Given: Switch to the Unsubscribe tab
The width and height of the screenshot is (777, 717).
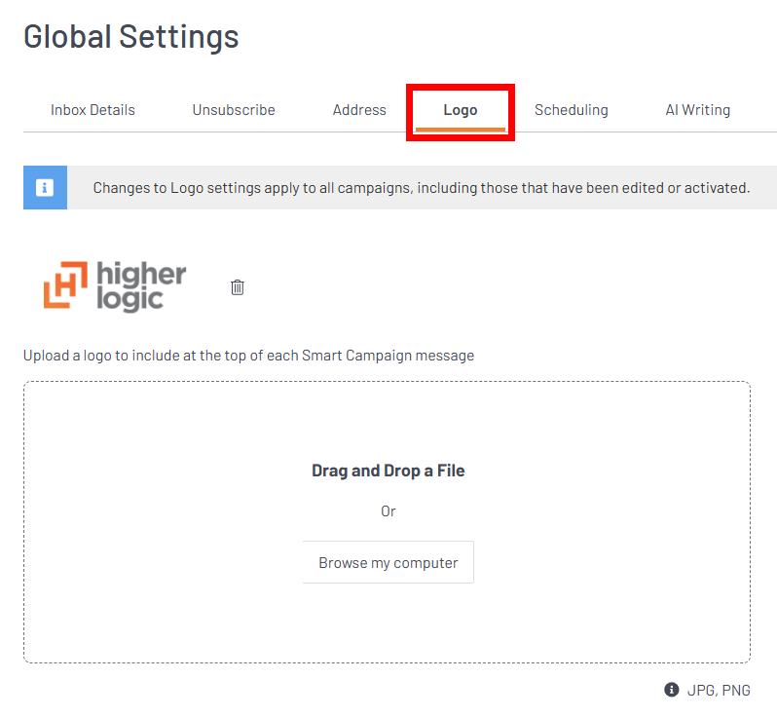Looking at the screenshot, I should click(234, 109).
